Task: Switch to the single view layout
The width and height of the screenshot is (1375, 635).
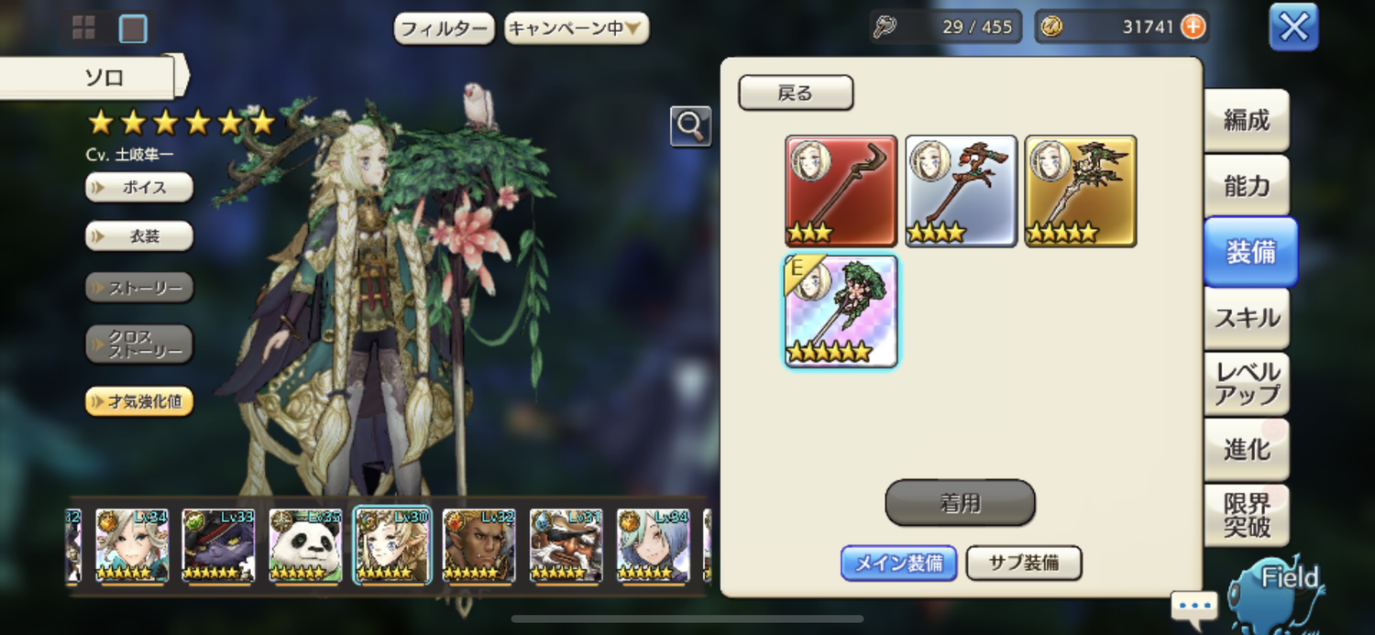Action: [x=133, y=29]
